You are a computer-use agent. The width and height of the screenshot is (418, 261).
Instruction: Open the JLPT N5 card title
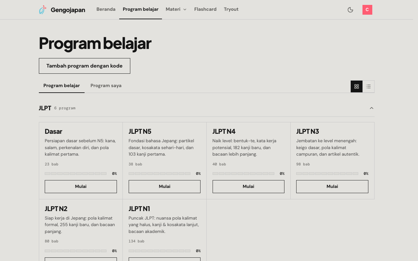tap(140, 131)
